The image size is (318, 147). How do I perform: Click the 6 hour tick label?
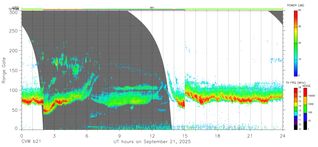click(x=87, y=136)
